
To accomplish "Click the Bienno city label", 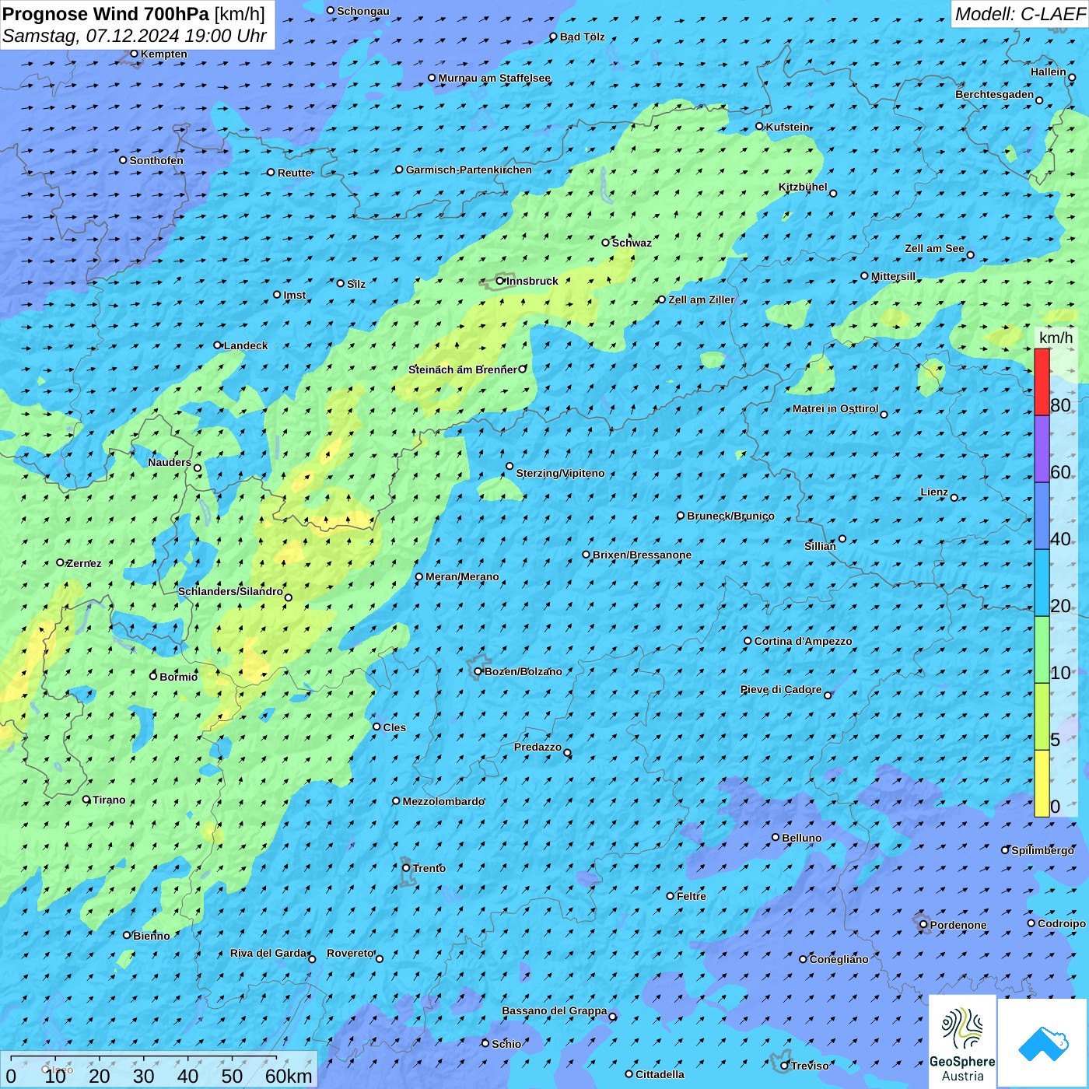I will click(151, 936).
